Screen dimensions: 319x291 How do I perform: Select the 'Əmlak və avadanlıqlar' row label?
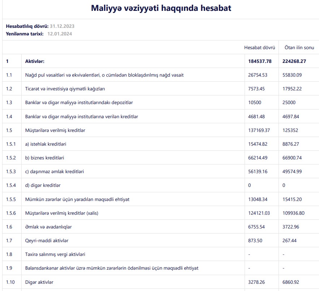[48, 227]
